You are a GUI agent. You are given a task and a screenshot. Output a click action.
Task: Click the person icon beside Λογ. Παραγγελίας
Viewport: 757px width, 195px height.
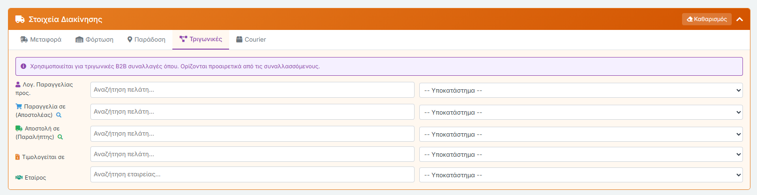[x=18, y=85]
